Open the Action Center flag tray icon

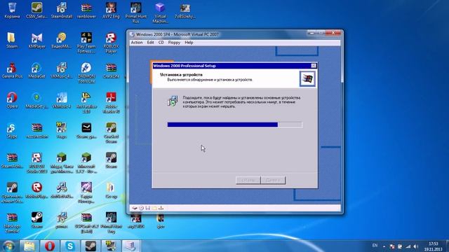392,246
